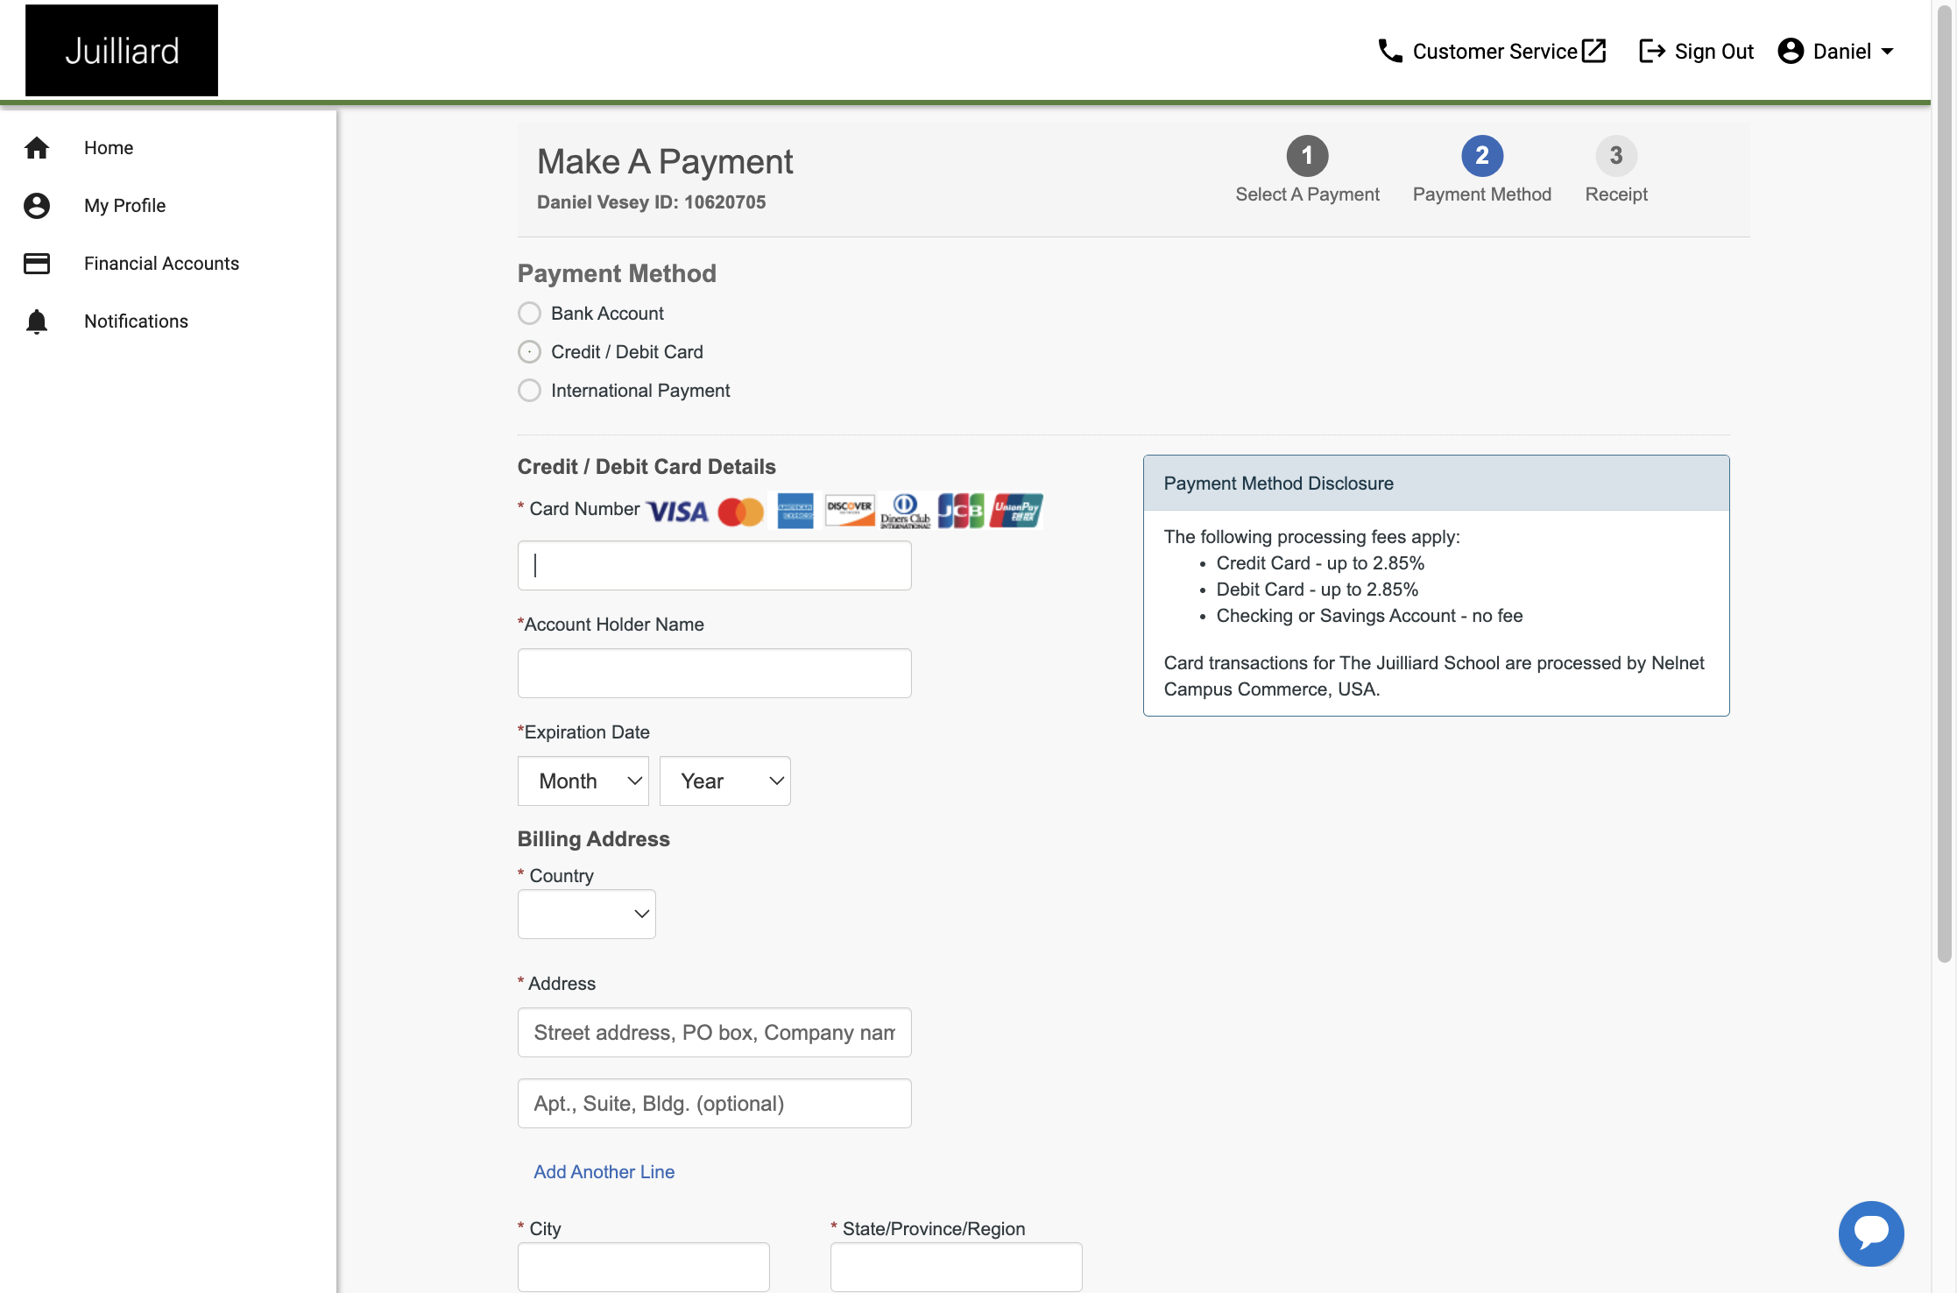Click the My Profile person icon
The height and width of the screenshot is (1293, 1957).
pos(37,206)
